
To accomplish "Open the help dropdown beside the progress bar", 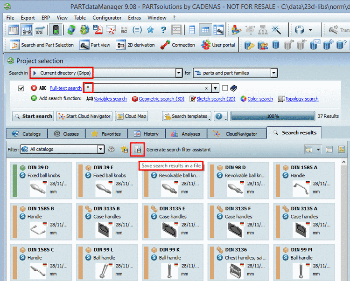I will click(x=221, y=116).
